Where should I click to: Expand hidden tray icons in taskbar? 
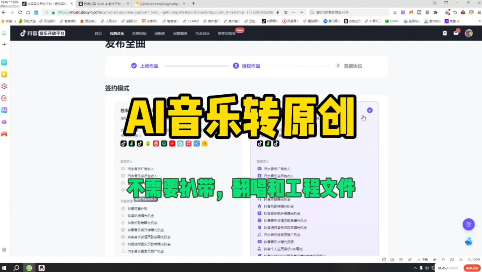tap(415, 268)
